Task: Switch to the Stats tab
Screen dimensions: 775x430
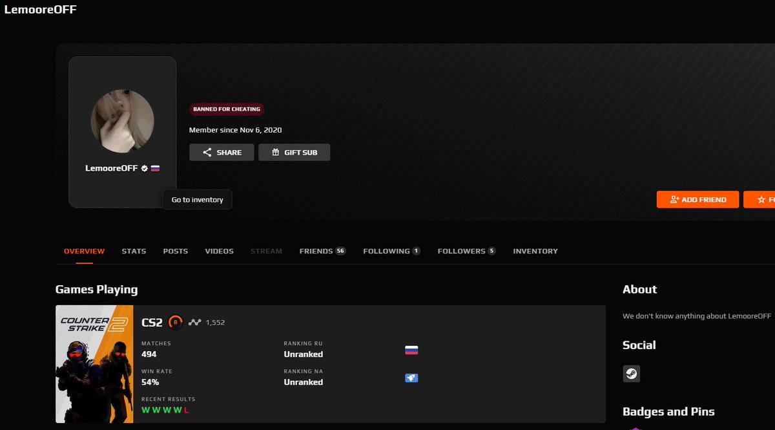Action: click(134, 251)
